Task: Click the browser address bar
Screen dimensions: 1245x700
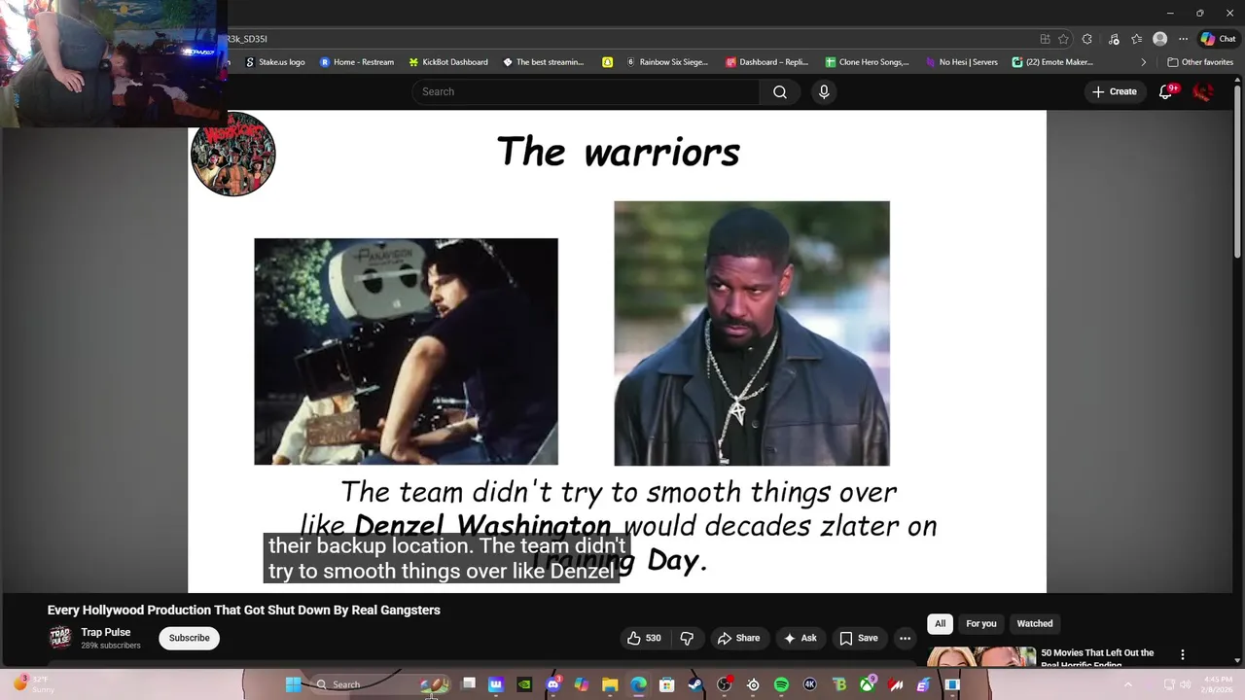Action: (x=632, y=39)
